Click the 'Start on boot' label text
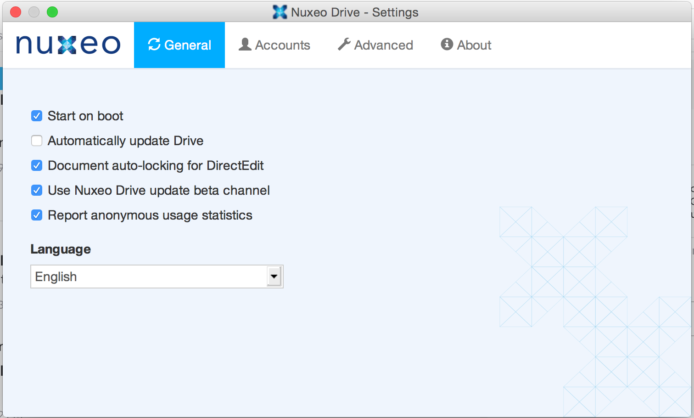 point(85,116)
